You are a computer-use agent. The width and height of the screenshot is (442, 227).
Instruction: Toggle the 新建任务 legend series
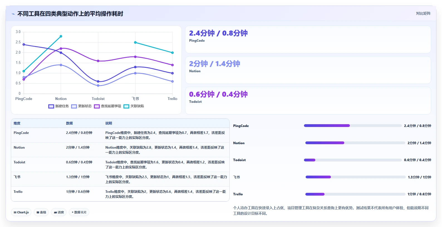59,106
